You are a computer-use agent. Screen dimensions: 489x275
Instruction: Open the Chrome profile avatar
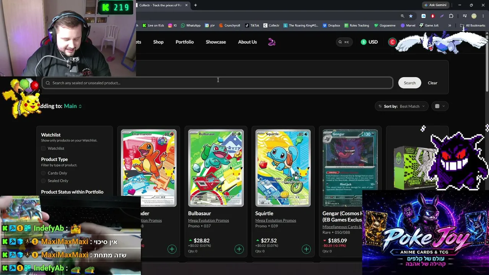474,16
